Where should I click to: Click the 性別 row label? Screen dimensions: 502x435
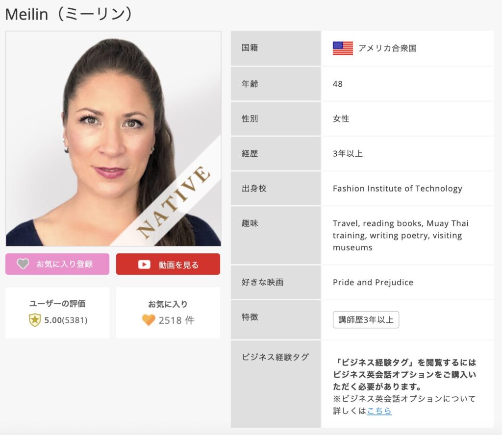[x=250, y=119]
